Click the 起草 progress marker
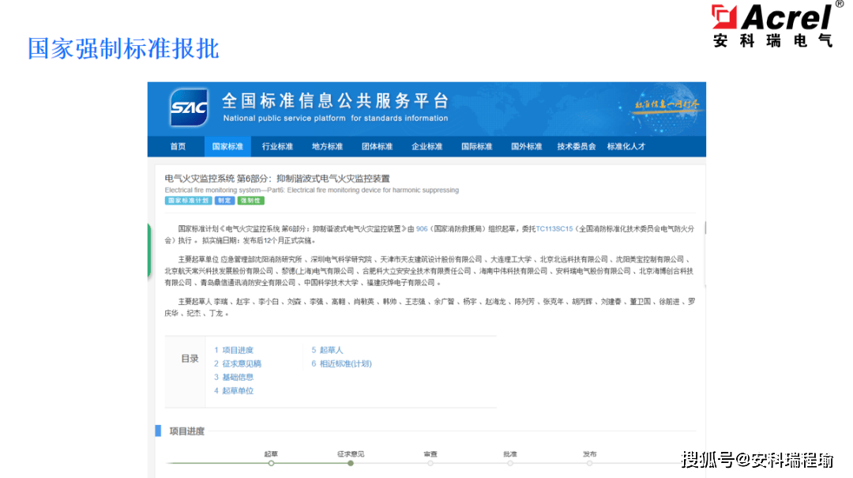This screenshot has width=853, height=478. coord(271,463)
